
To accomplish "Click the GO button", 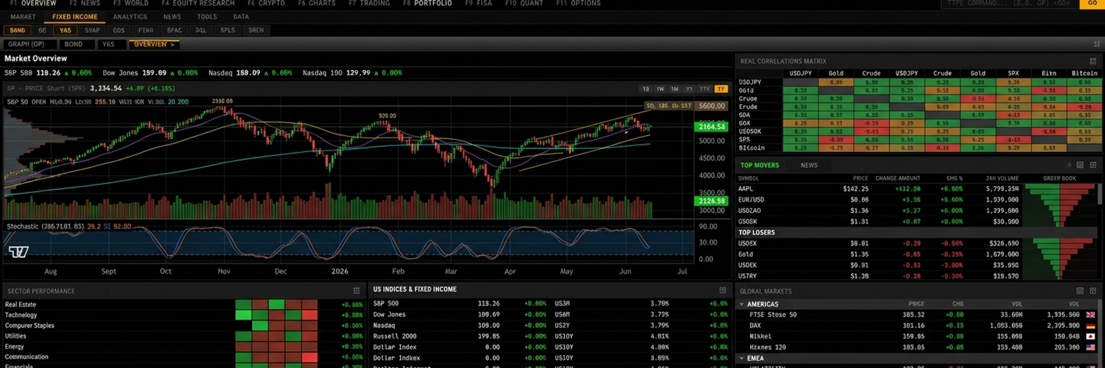I will pos(1092,3).
